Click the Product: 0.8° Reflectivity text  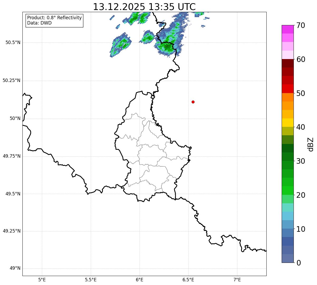tap(54, 18)
